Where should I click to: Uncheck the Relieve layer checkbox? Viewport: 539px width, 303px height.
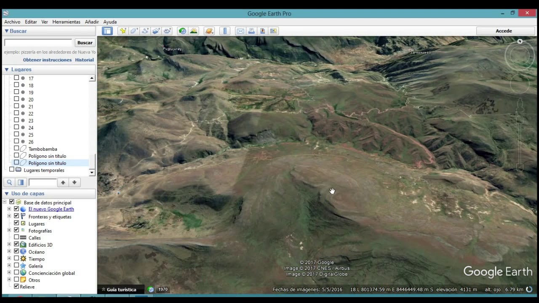tap(16, 286)
